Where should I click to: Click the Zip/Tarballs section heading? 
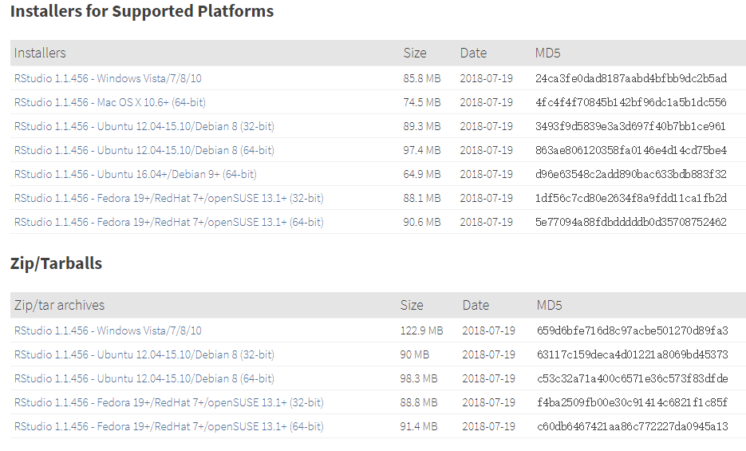pos(56,263)
